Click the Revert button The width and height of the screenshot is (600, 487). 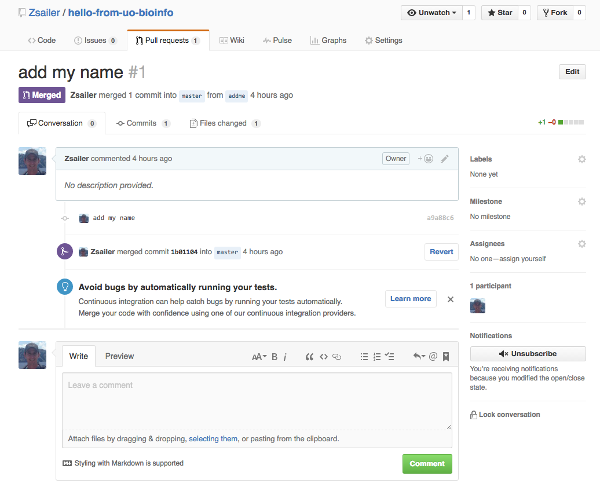pyautogui.click(x=441, y=252)
